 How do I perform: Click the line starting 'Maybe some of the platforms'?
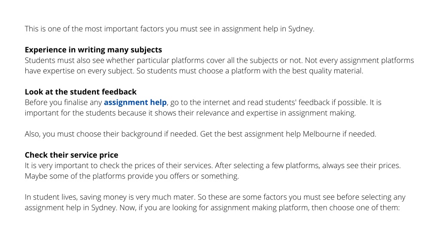(x=131, y=176)
